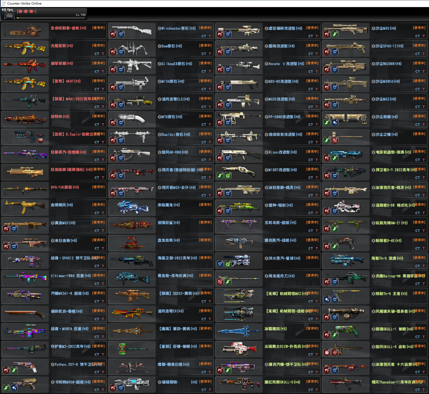Click blue reload badge on Hecate II改进型 row
Image resolution: width=429 pixels, height=394 pixels.
click(x=228, y=70)
